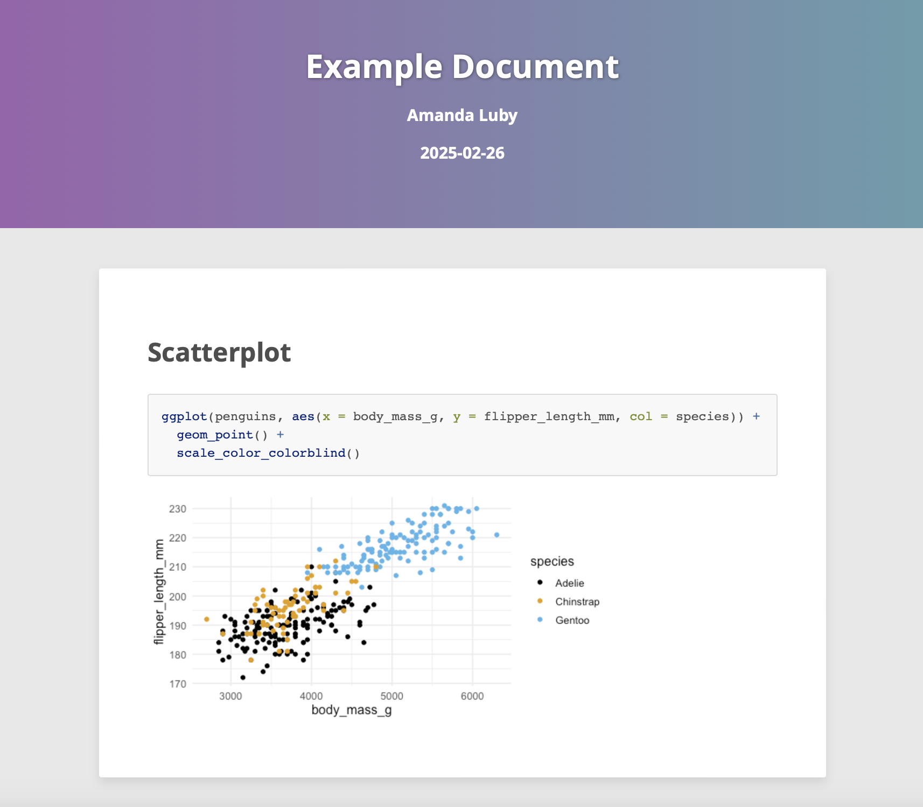This screenshot has height=807, width=923.
Task: Click scale_color_colorblind in the code block
Action: point(261,453)
